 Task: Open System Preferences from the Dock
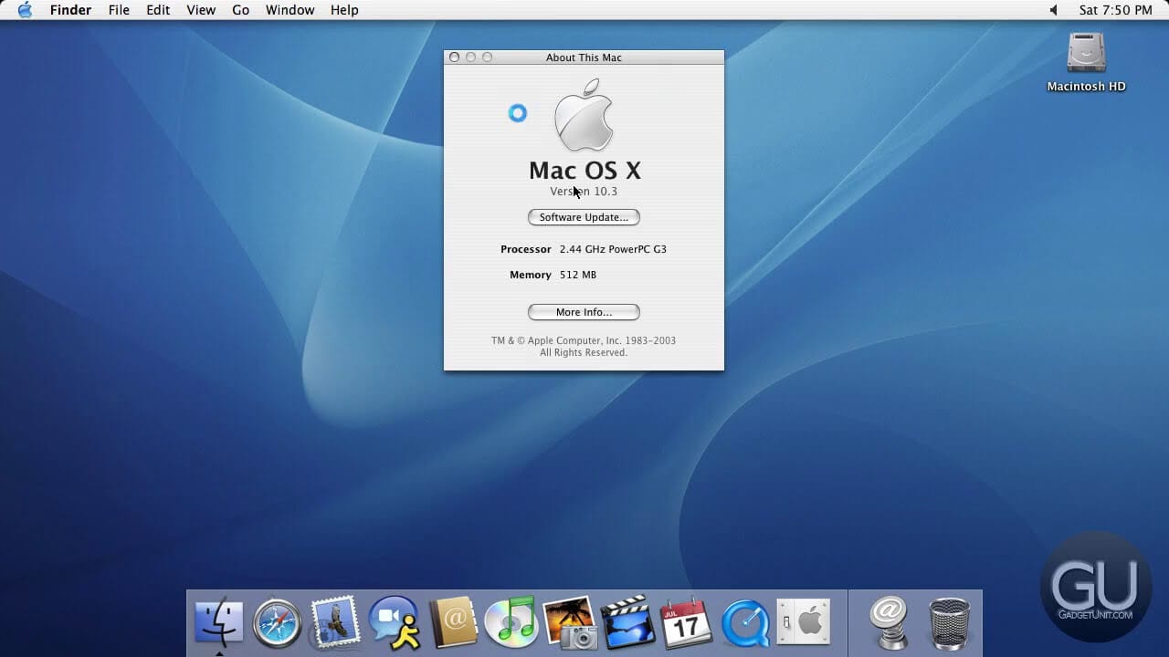pyautogui.click(x=803, y=622)
